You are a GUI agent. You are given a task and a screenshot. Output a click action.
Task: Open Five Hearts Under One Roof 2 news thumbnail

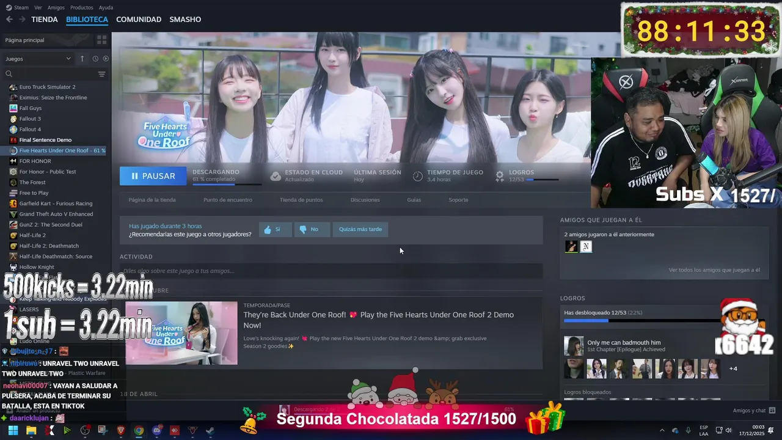(x=181, y=333)
